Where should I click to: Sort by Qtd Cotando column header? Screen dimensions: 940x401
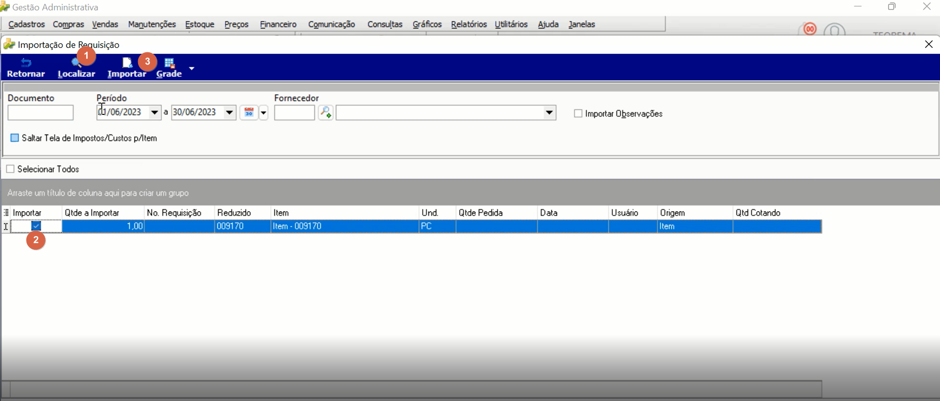pyautogui.click(x=777, y=213)
